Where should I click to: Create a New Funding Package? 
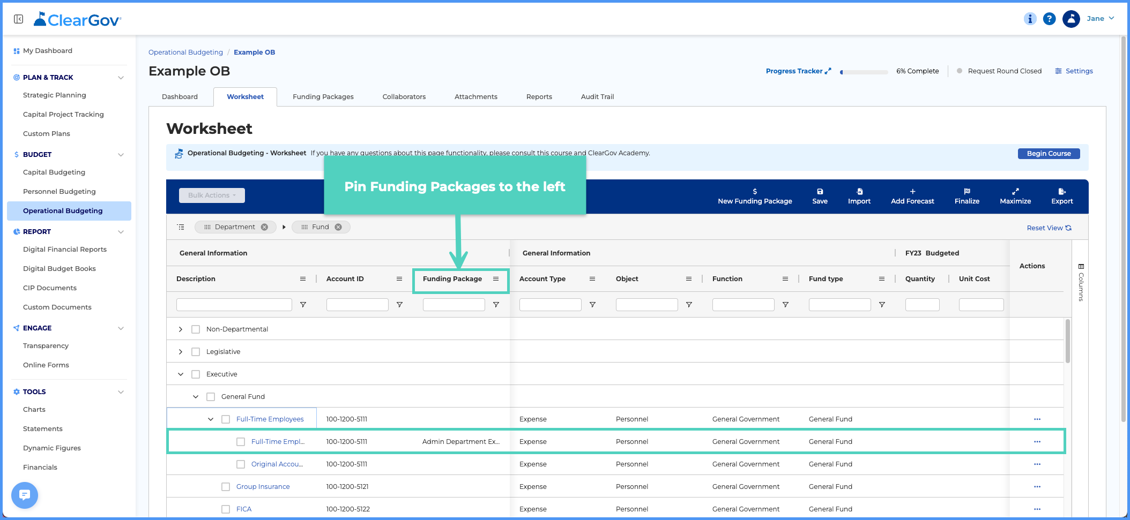pos(755,197)
